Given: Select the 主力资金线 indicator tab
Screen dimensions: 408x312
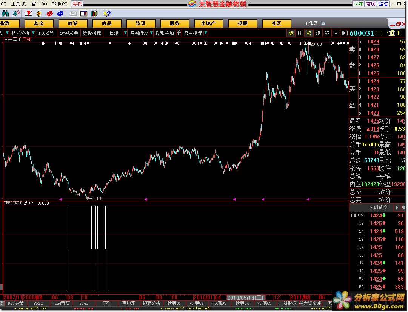Looking at the screenshot, I should tap(310, 303).
